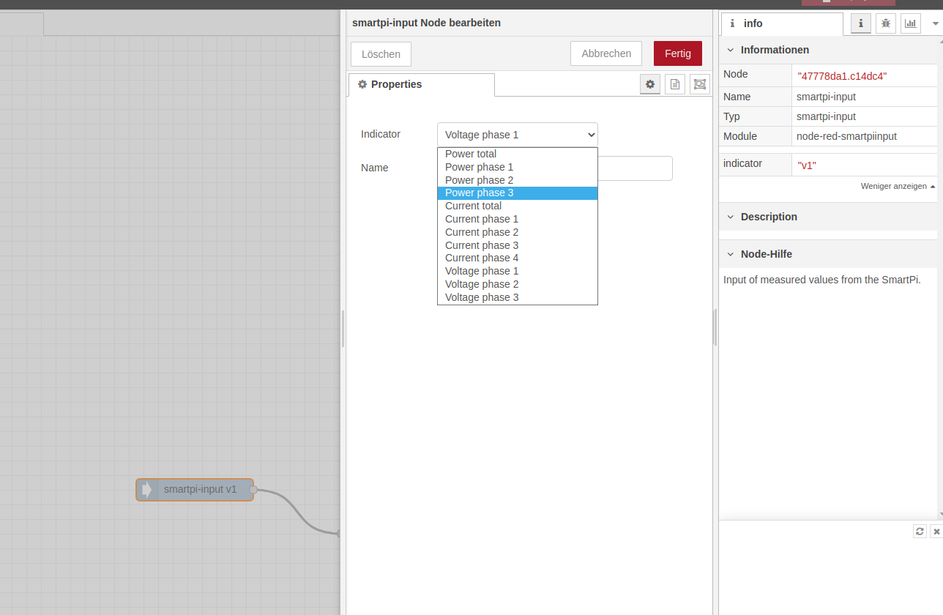Open node properties gear icon
The width and height of the screenshot is (943, 615).
click(x=650, y=84)
